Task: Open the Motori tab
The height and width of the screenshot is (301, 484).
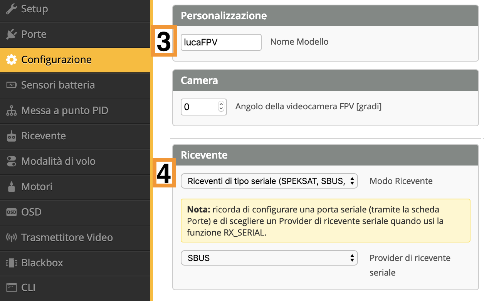Action: click(x=37, y=187)
